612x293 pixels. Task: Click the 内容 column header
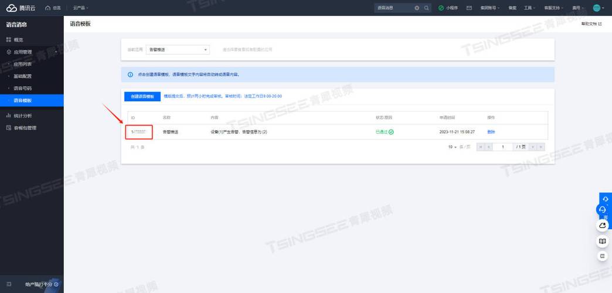tap(215, 117)
